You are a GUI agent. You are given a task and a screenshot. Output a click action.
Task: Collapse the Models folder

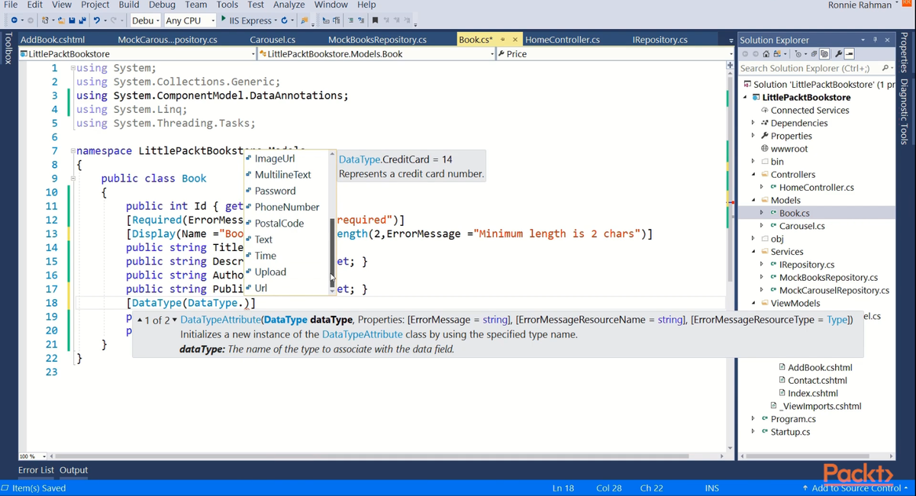[x=753, y=201]
